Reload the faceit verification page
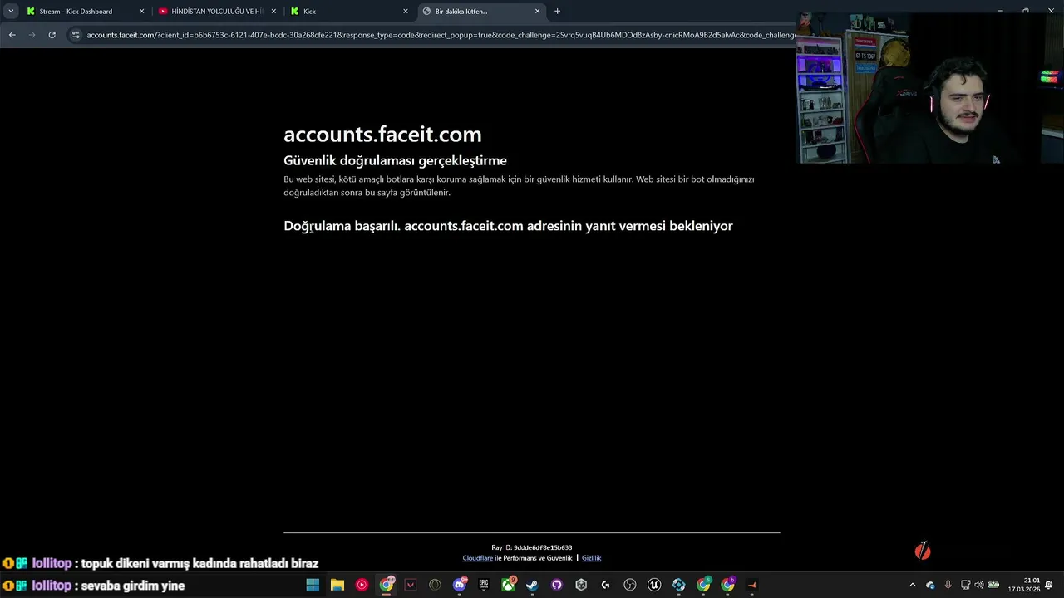The width and height of the screenshot is (1064, 598). [x=52, y=35]
